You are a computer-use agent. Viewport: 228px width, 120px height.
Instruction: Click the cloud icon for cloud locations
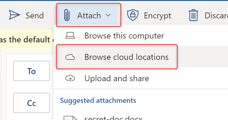[x=70, y=57]
